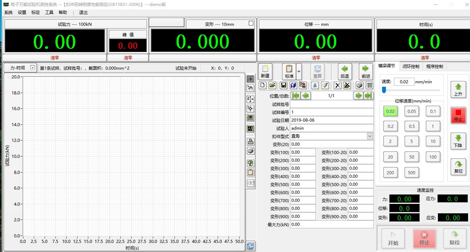Expand the 扣件型式 dropdown

[370, 136]
